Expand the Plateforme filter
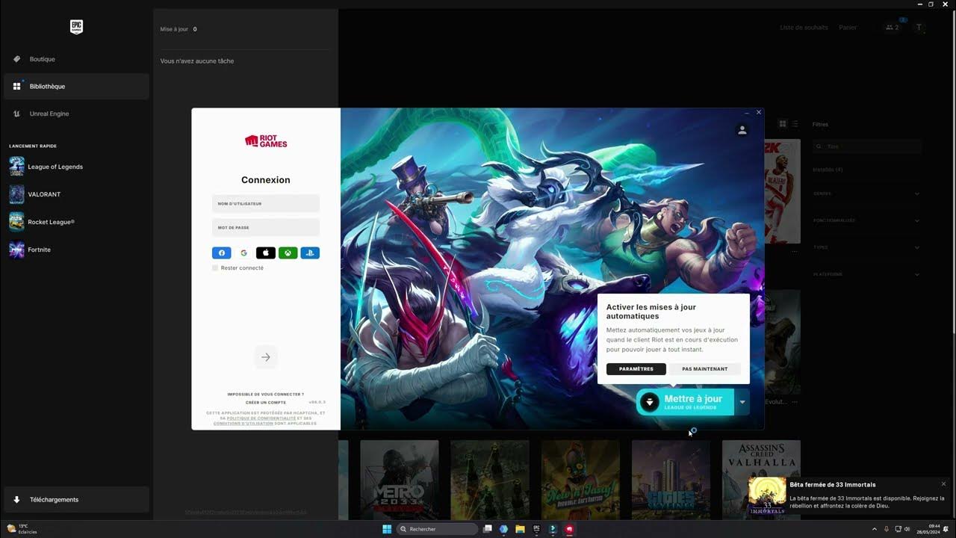 (866, 274)
